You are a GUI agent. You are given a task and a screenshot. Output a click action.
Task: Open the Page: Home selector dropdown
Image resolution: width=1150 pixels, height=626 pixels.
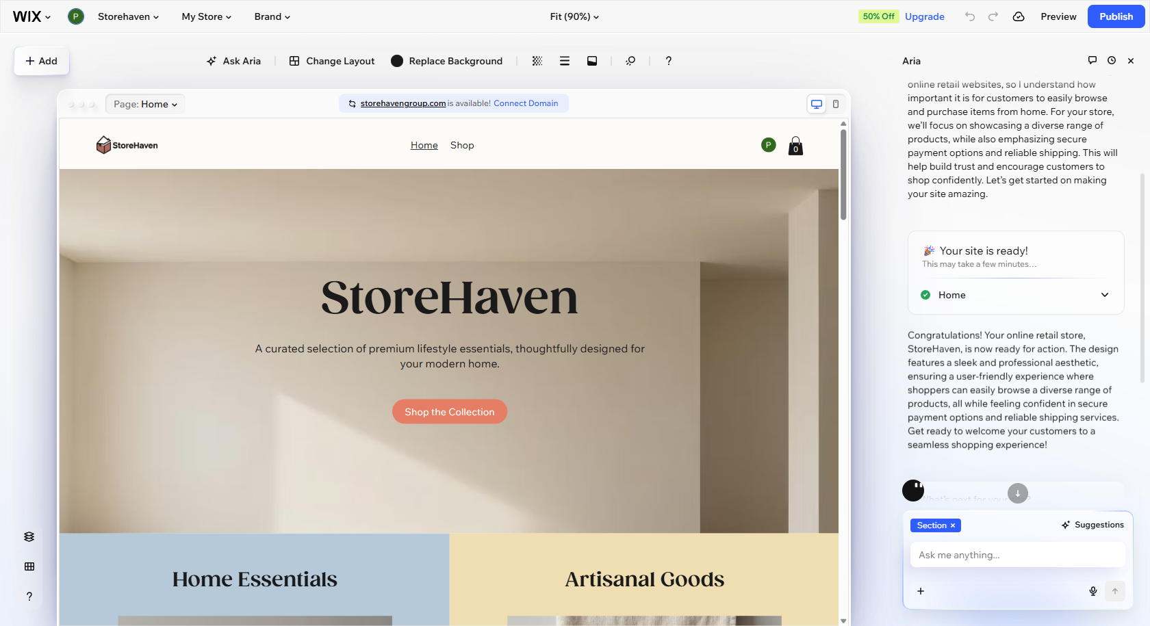(145, 104)
